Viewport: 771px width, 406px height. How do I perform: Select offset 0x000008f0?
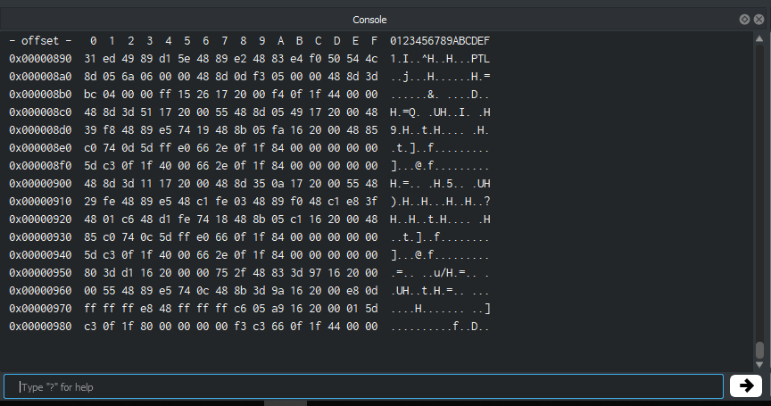coord(40,166)
